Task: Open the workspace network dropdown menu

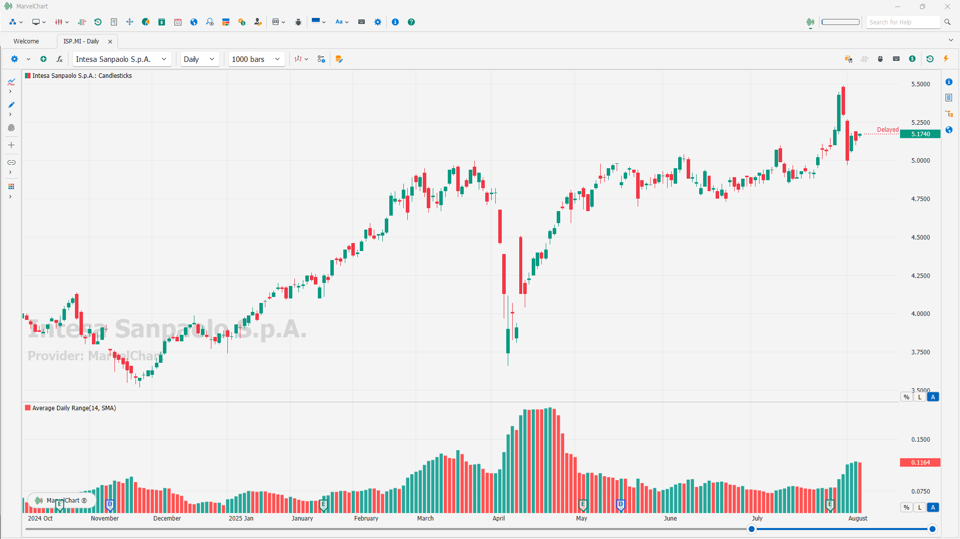Action: coord(16,22)
